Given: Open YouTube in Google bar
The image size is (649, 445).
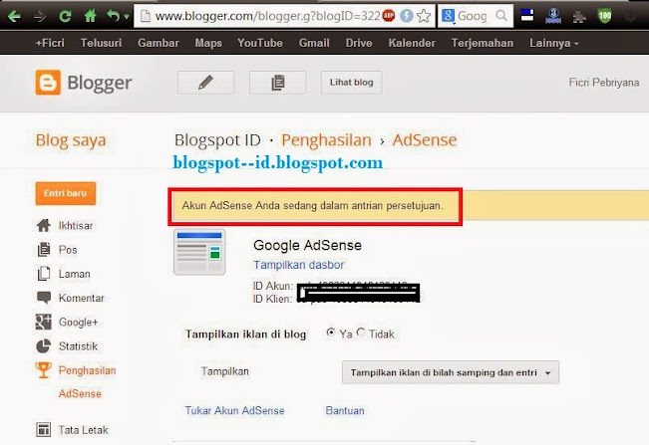Looking at the screenshot, I should [260, 43].
